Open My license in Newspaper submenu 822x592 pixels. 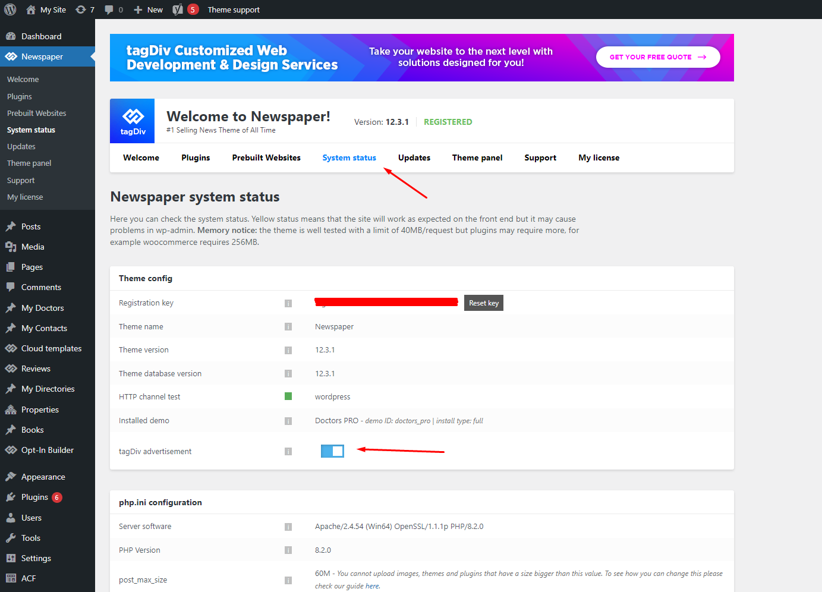tap(25, 197)
